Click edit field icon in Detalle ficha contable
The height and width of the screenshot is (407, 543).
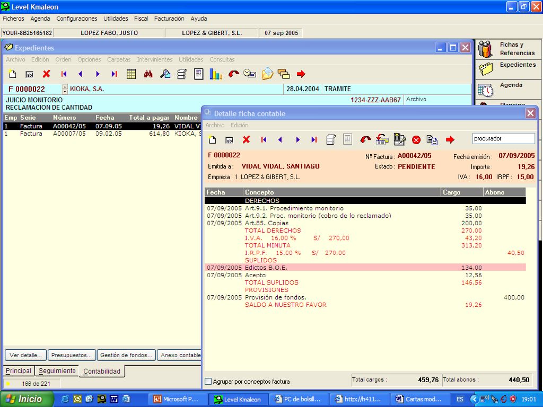(229, 140)
